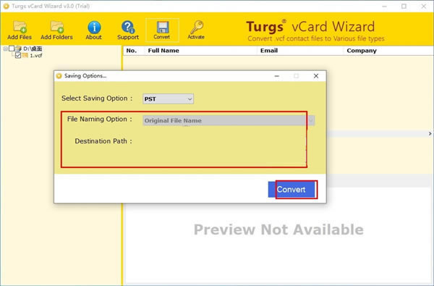The width and height of the screenshot is (434, 286).
Task: Maximize the Turgs vCard Wizard window
Action: click(x=404, y=6)
